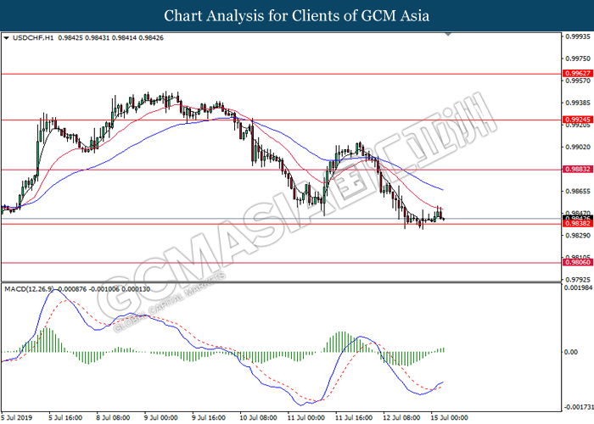Select the red 0.98382 price level tag
The width and height of the screenshot is (594, 424).
(x=578, y=224)
